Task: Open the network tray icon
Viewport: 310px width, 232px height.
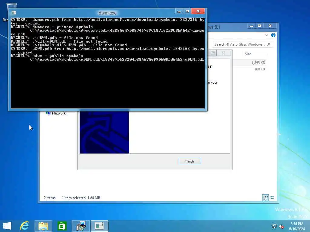Action: (274, 226)
